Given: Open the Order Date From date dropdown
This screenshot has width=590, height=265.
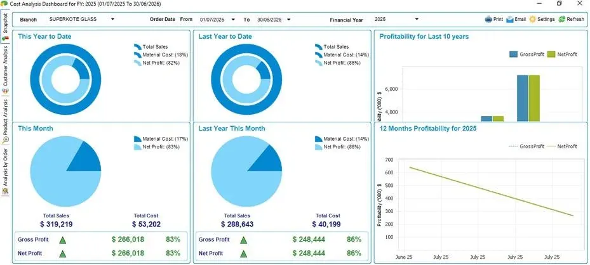Looking at the screenshot, I should click(233, 20).
